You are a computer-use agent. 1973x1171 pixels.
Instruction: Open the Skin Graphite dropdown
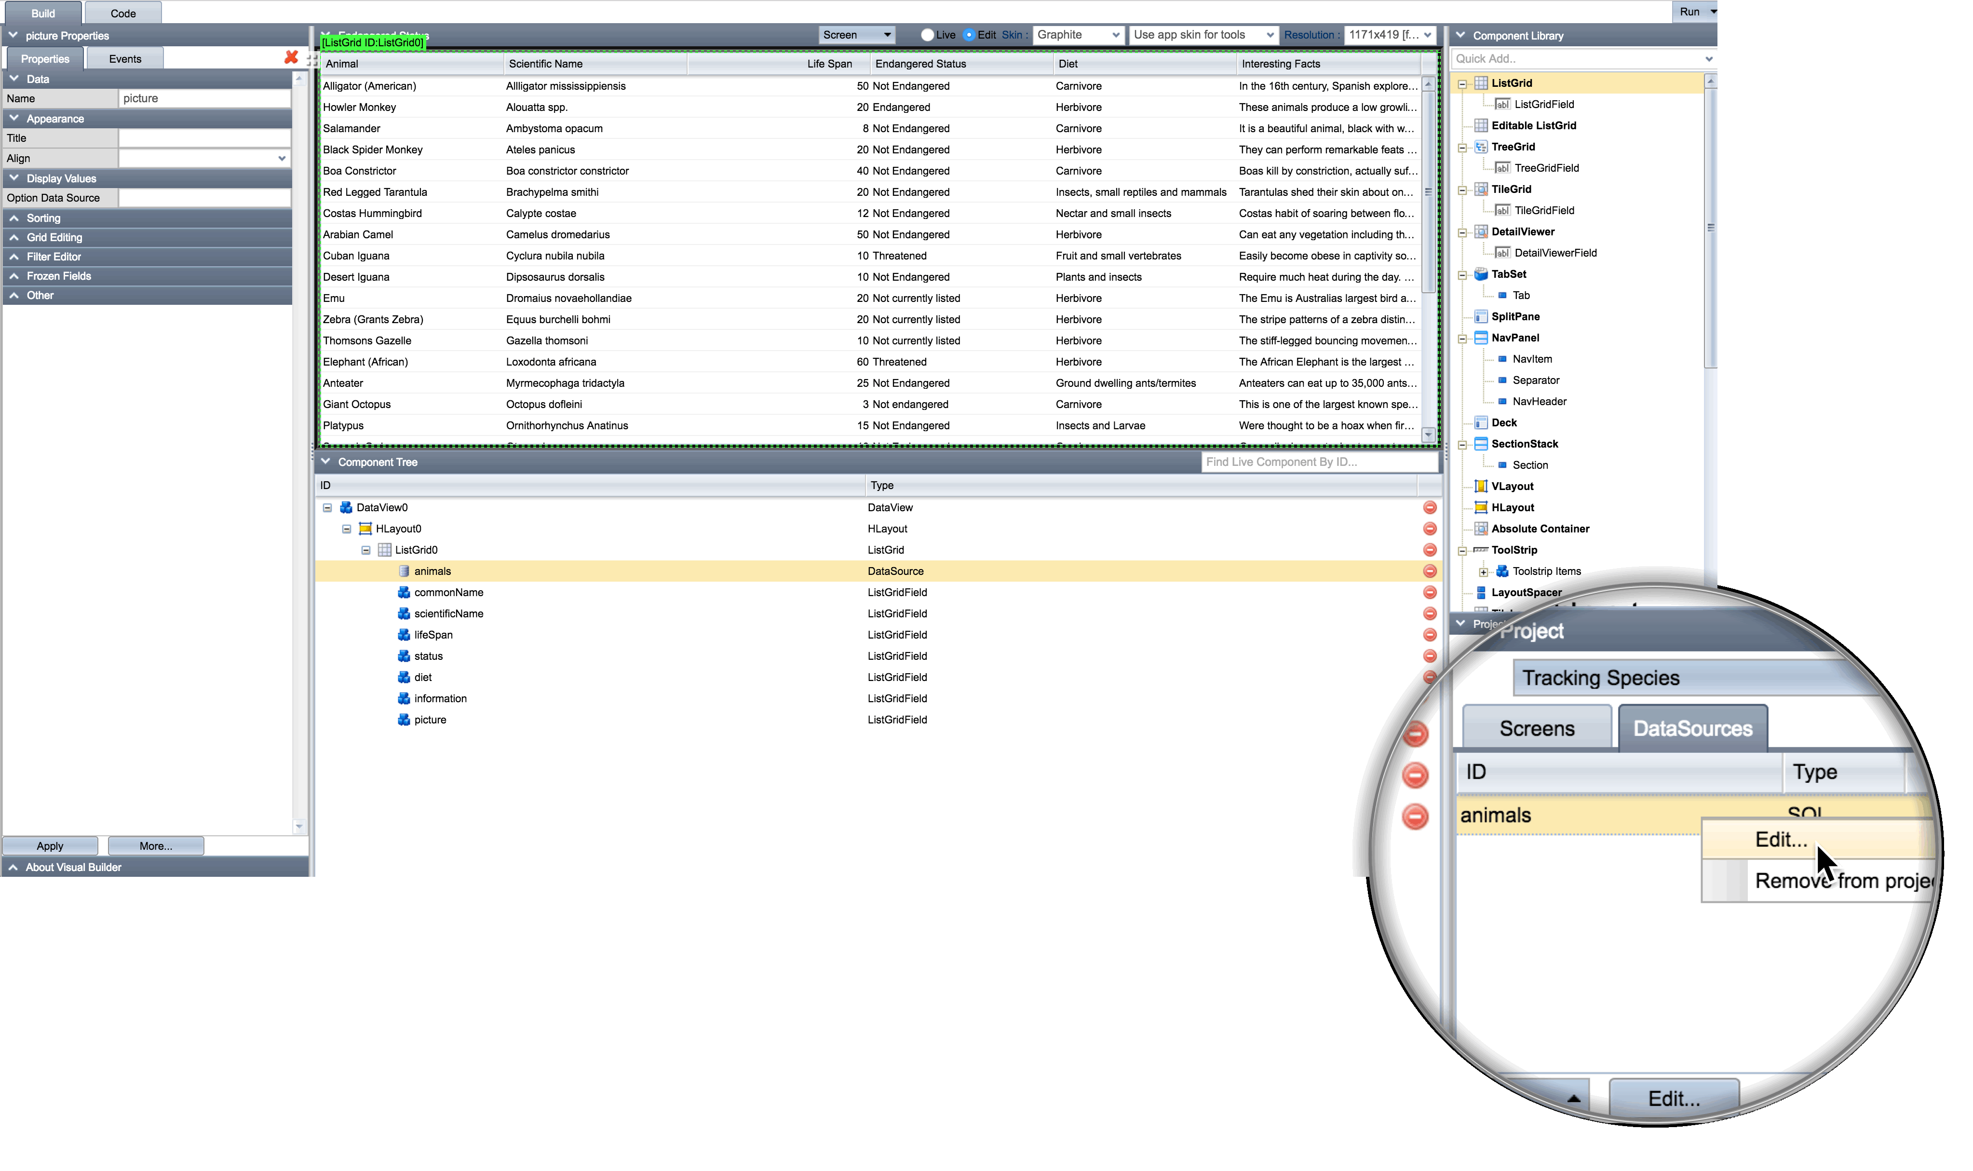(1078, 35)
